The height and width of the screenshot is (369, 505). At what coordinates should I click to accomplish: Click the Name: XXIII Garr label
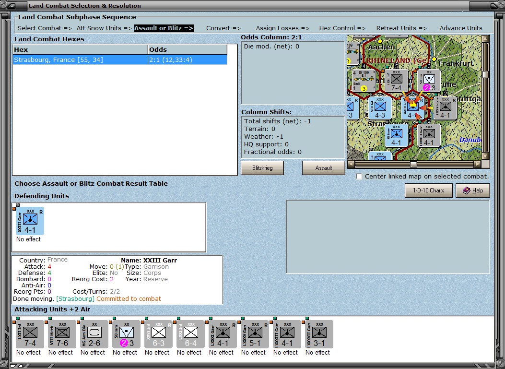(x=149, y=261)
